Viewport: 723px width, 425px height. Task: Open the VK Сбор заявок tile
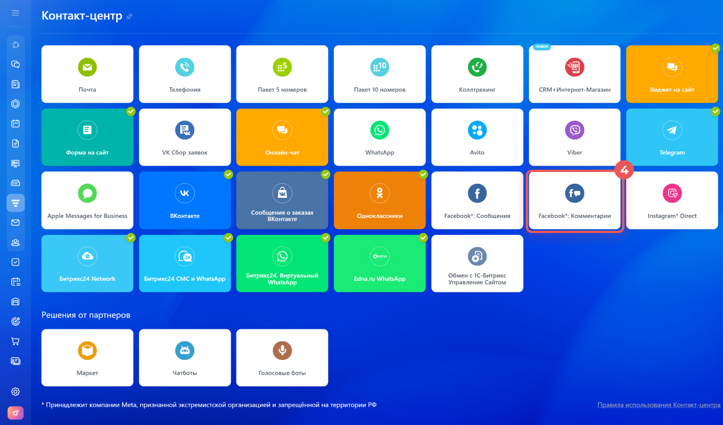[185, 137]
